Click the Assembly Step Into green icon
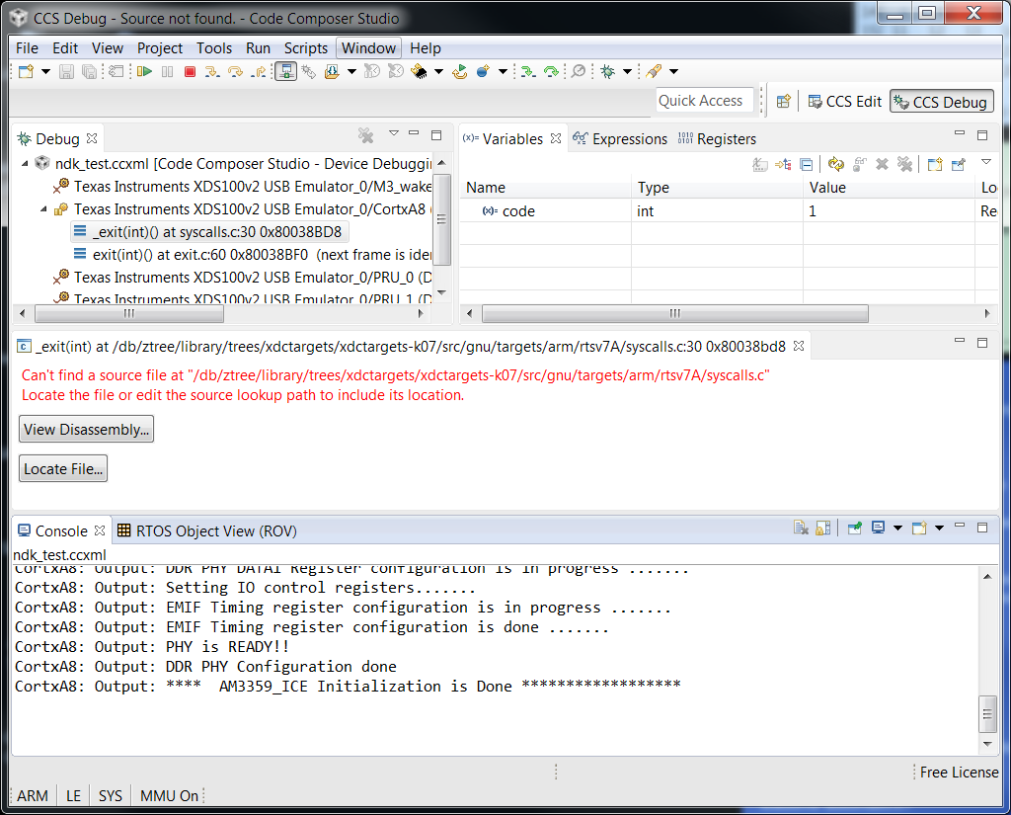Screen dimensions: 1011x815 coord(528,71)
